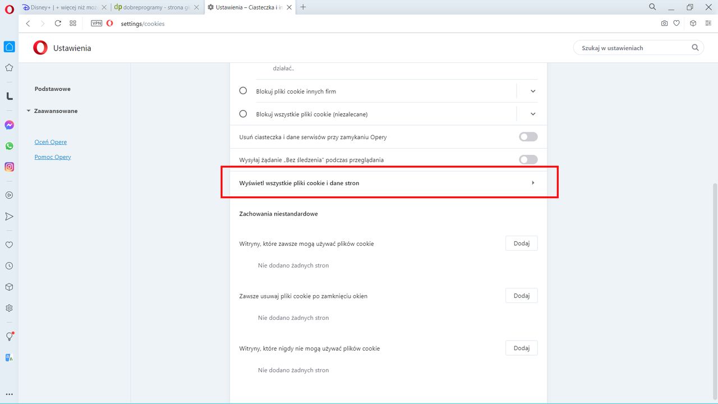Click the address bar heart icon
The image size is (718, 404).
676,24
